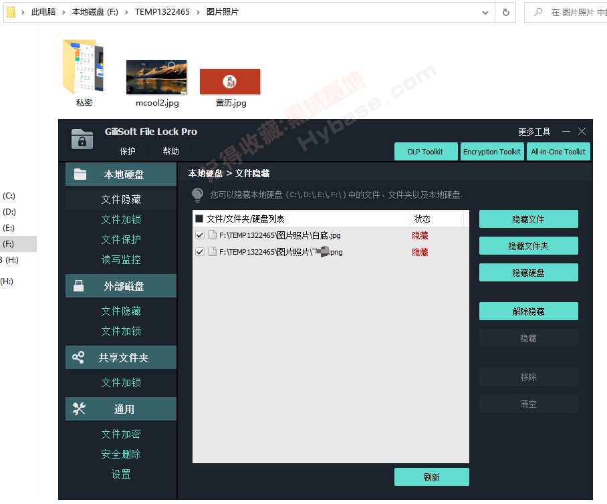
Task: Select 文件隐藏 under 本地硬盘
Action: 121,199
